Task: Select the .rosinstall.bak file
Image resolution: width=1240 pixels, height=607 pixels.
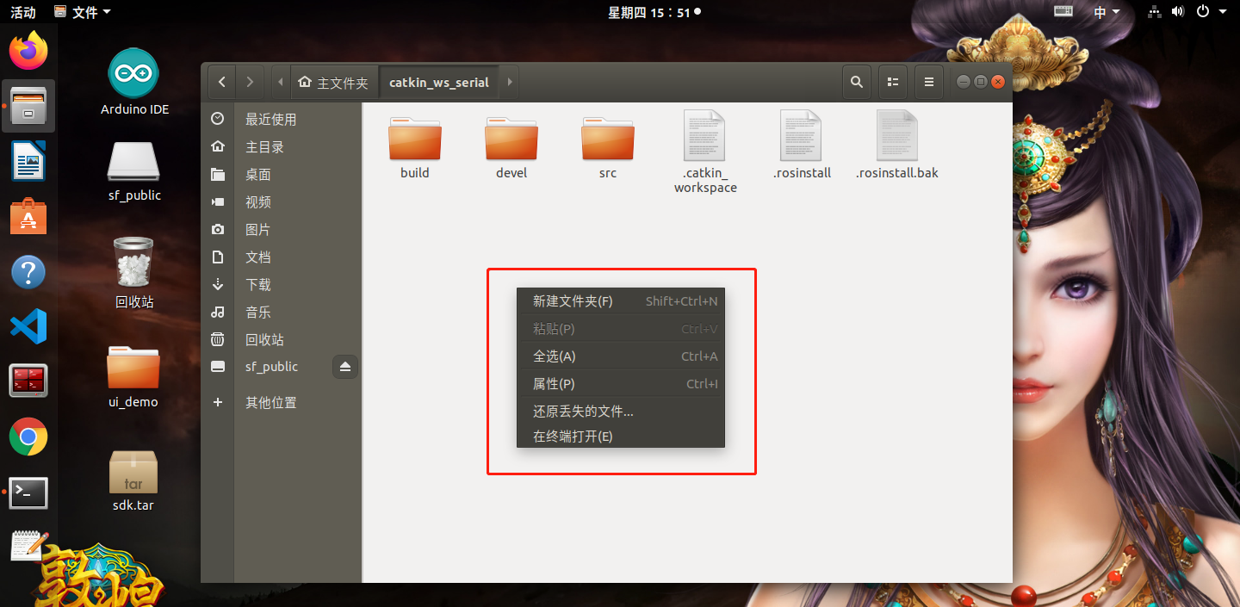Action: 897,145
